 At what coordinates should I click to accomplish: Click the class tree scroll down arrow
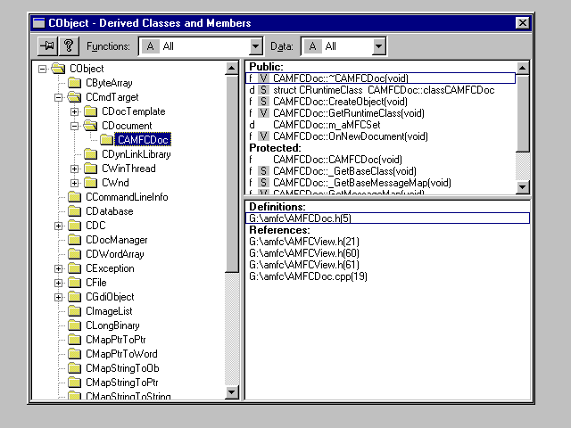point(232,392)
